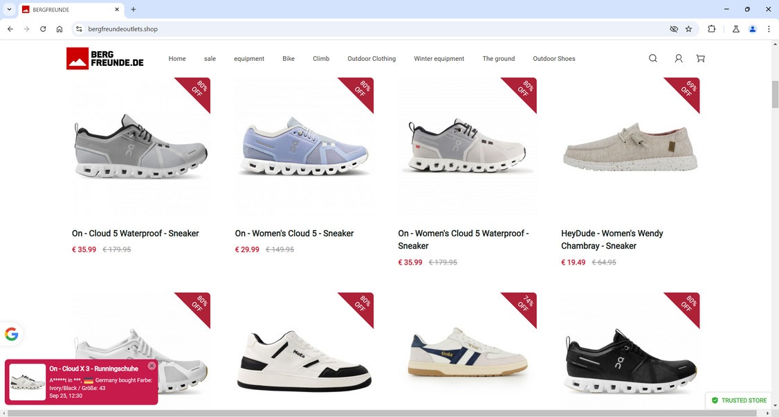Bookmark this page with the star icon
Viewport: 779px width, 417px height.
pyautogui.click(x=688, y=29)
